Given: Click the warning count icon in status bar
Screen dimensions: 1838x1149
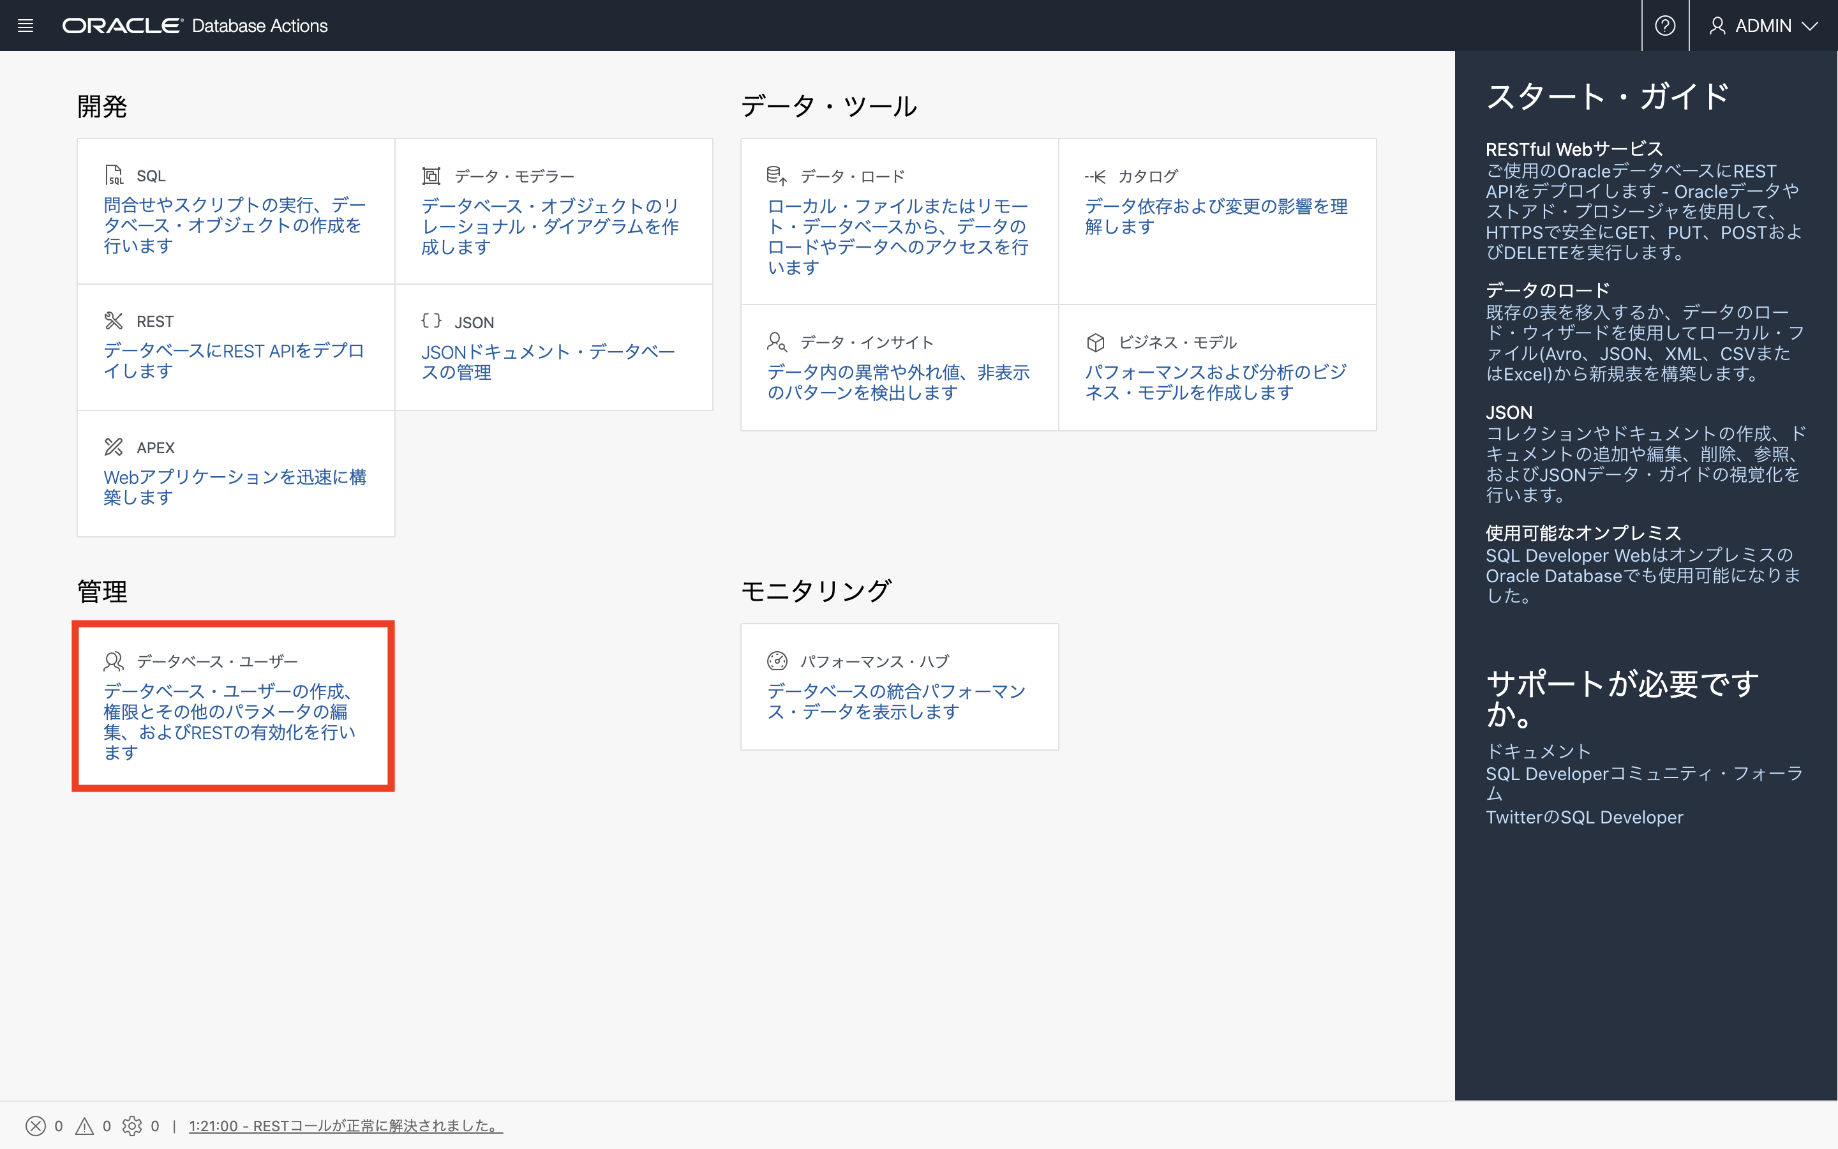Looking at the screenshot, I should [x=84, y=1125].
